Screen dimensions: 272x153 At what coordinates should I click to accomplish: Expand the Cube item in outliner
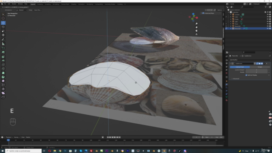click(231, 17)
